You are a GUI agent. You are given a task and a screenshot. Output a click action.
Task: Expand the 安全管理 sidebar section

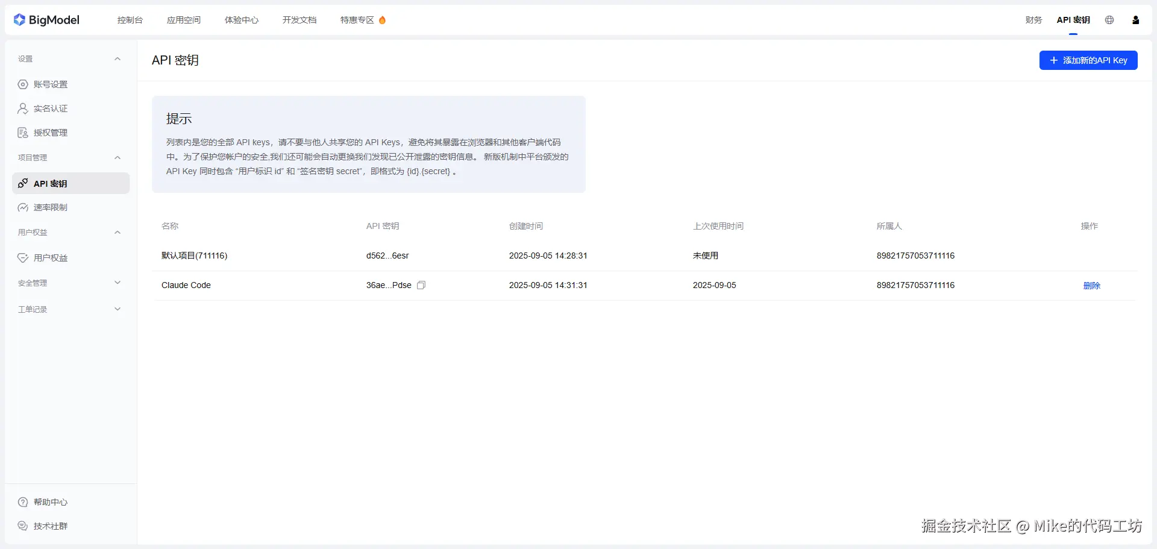pos(118,283)
